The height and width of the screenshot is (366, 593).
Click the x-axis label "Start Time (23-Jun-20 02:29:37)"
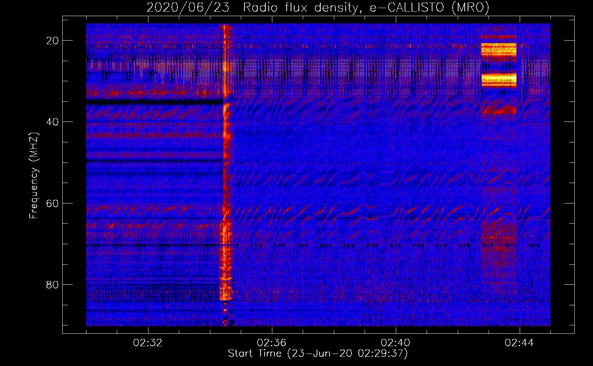coord(318,354)
